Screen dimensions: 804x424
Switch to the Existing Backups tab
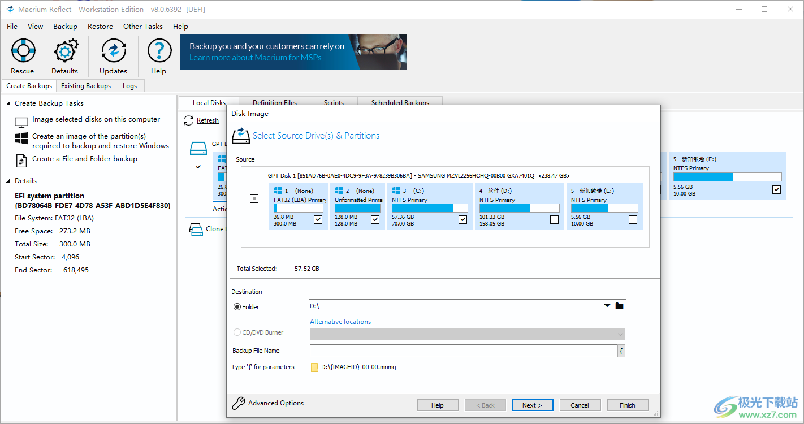pyautogui.click(x=86, y=86)
